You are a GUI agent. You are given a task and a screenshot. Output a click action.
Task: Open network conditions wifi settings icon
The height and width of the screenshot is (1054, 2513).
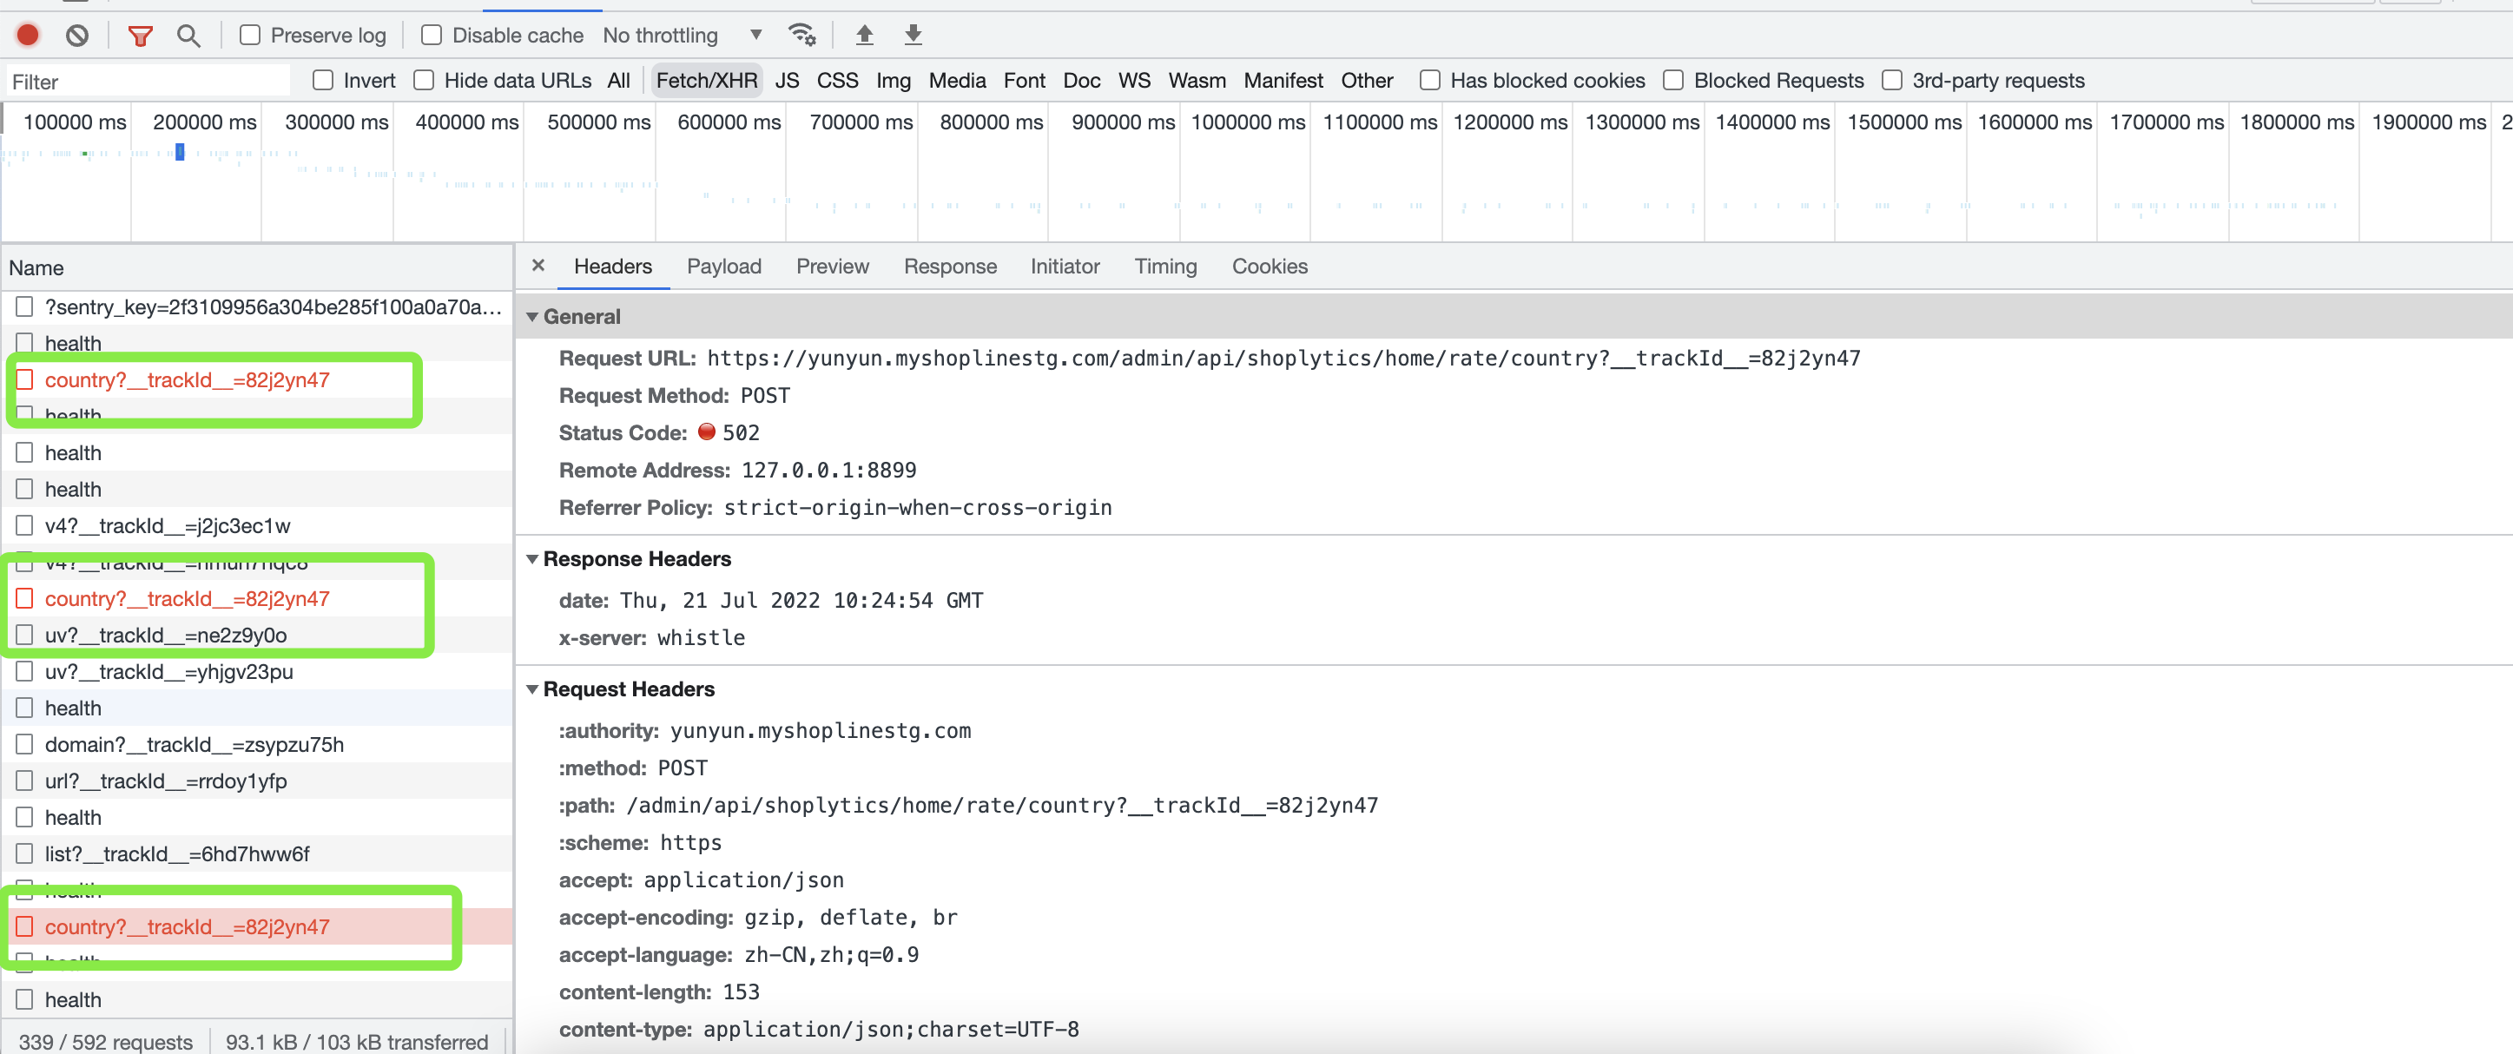[801, 36]
